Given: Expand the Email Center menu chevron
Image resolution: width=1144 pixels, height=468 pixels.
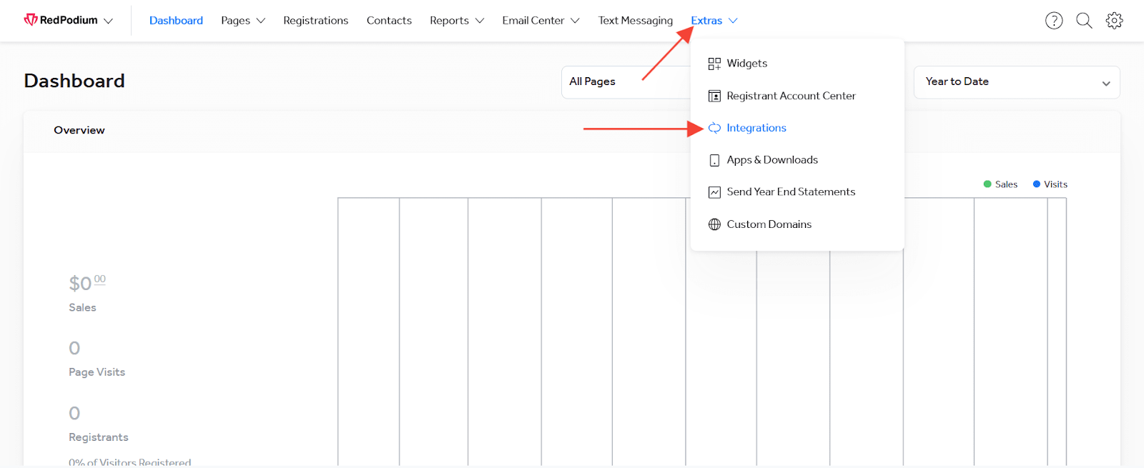Looking at the screenshot, I should 575,21.
